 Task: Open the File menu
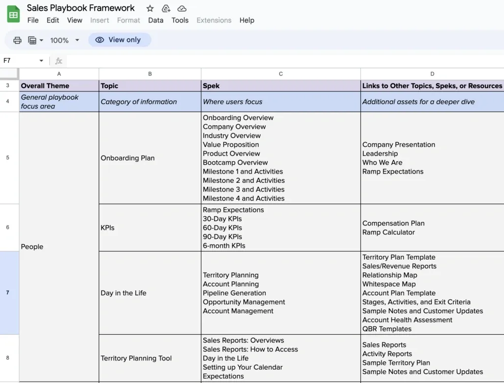(32, 20)
